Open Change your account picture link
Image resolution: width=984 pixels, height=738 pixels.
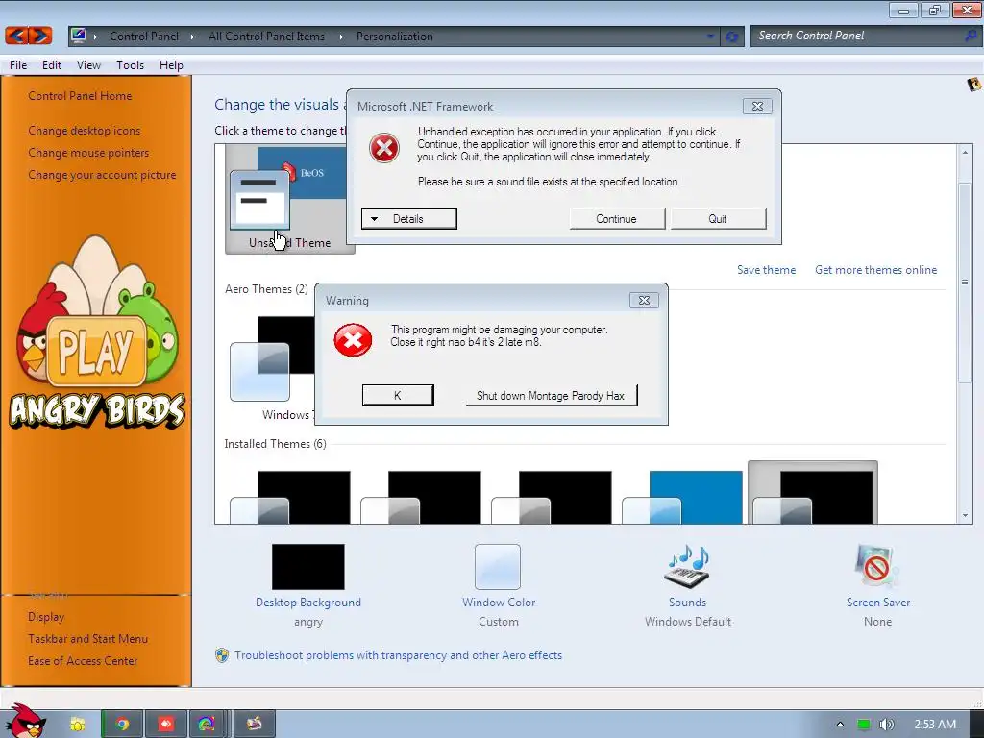(102, 175)
